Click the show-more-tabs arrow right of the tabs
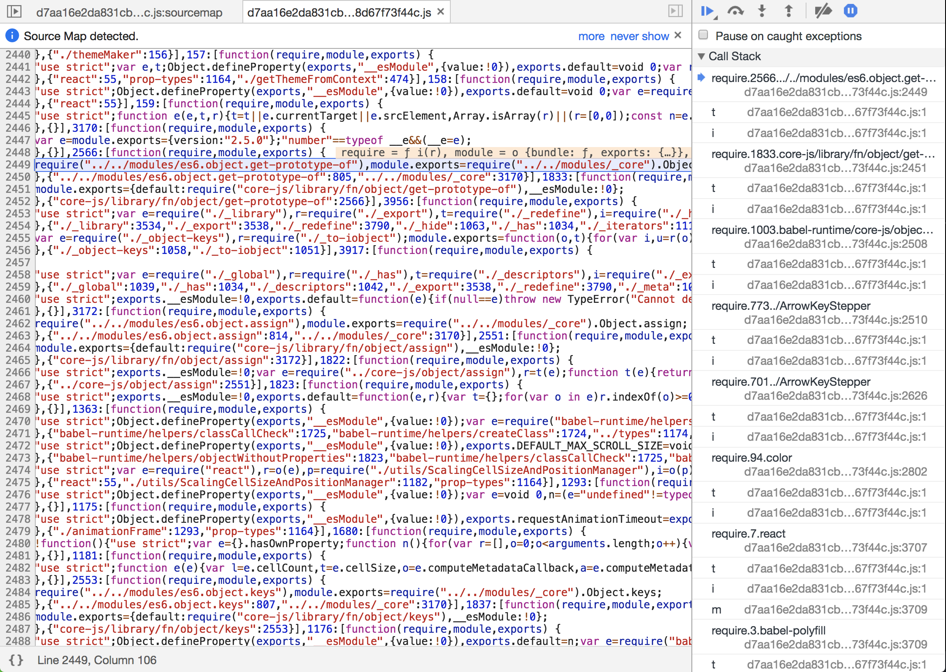 click(674, 12)
